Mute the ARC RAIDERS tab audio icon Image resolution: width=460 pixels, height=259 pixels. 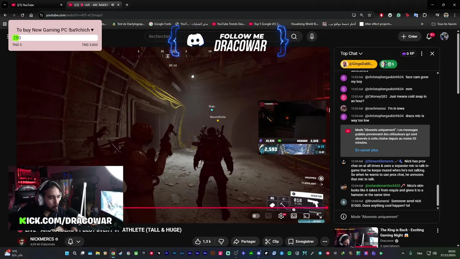[x=112, y=5]
